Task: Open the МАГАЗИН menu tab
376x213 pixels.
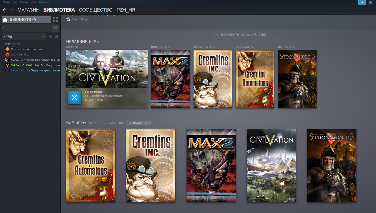Action: click(x=30, y=10)
